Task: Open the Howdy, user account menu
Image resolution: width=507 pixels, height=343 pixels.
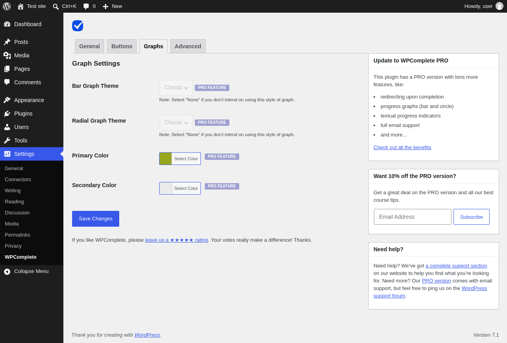Action: (484, 6)
